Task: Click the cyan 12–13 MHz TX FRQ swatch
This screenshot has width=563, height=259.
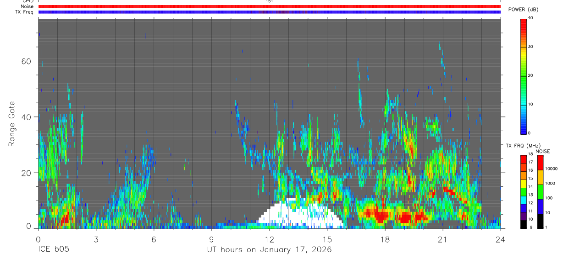Action: click(524, 200)
